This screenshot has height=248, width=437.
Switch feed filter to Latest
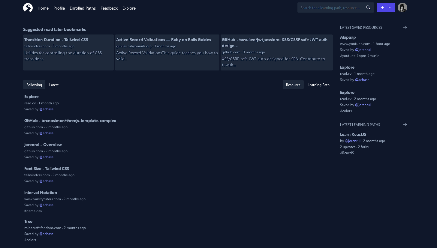(54, 85)
